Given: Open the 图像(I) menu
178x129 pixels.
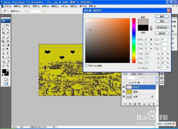Looking at the screenshot, I should pyautogui.click(x=26, y=6).
